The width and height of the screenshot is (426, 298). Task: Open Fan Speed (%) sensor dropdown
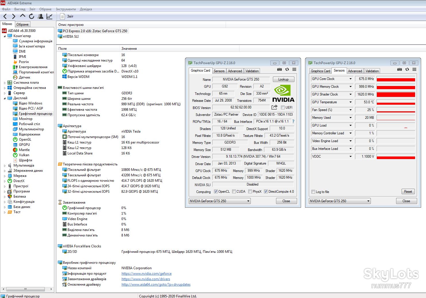[x=350, y=110]
